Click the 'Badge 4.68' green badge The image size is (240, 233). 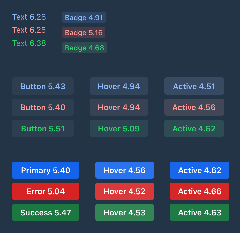tap(84, 48)
